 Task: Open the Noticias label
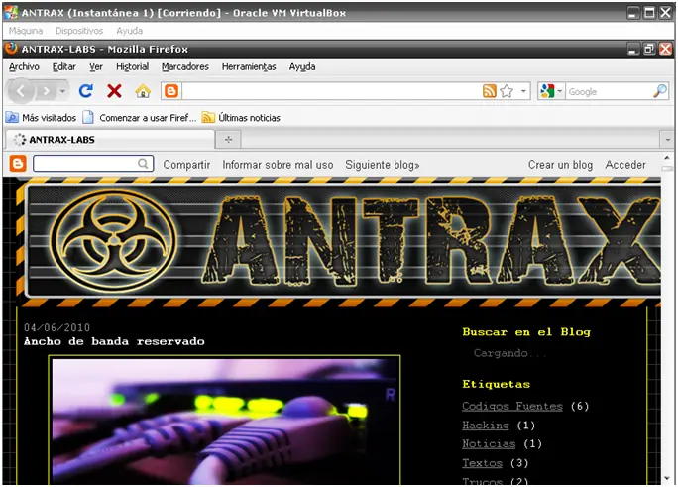point(489,444)
